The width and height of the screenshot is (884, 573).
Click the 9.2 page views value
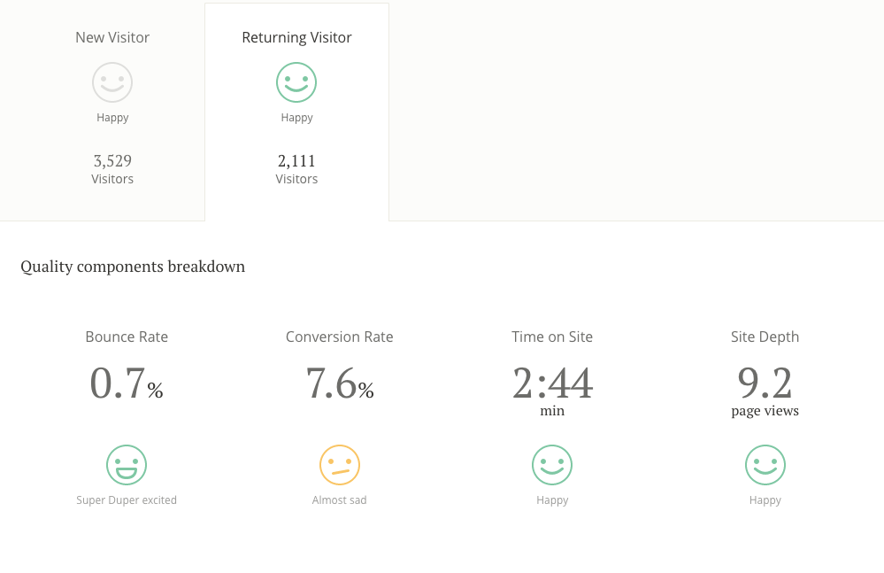(765, 391)
